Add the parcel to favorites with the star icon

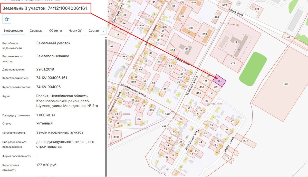coord(7,19)
